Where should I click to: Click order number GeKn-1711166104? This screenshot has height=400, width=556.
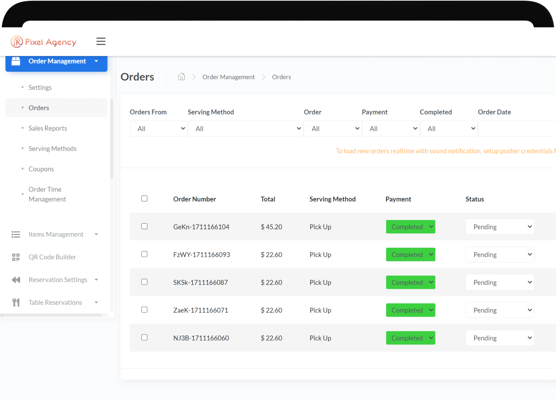pyautogui.click(x=201, y=227)
